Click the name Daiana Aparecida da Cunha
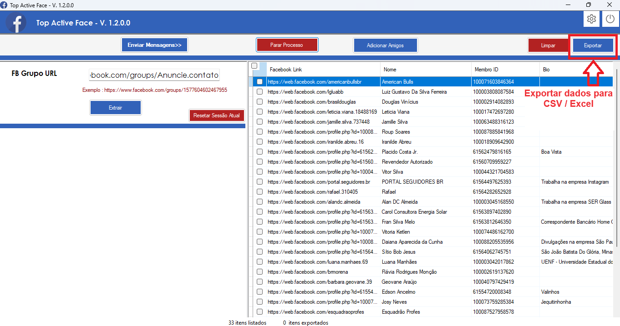This screenshot has height=326, width=620. click(412, 242)
